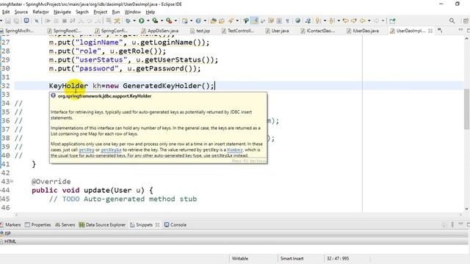The image size is (470, 264).
Task: Click the External Tools run icon
Action: pyautogui.click(x=169, y=21)
